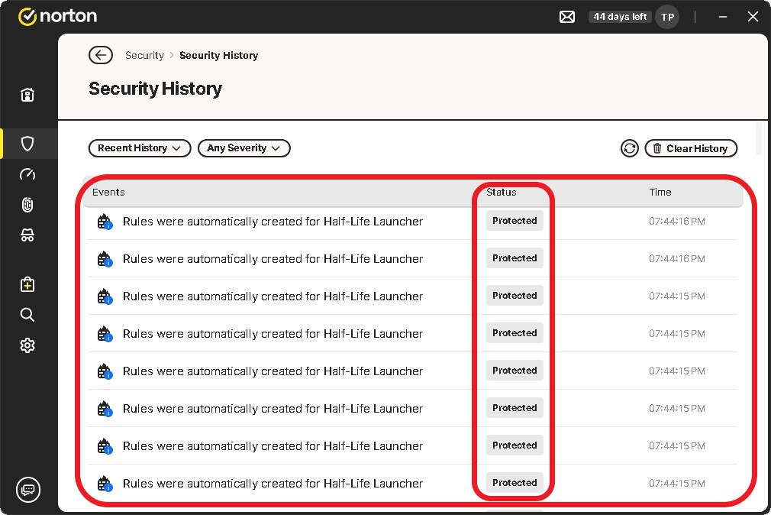Open the Settings gear in sidebar

click(27, 345)
